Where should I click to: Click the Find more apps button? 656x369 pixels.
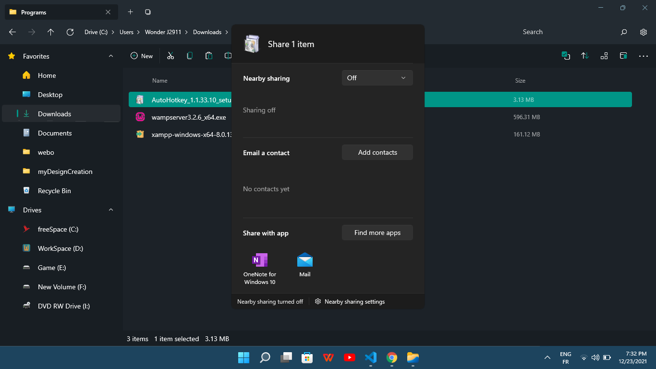[x=377, y=233]
